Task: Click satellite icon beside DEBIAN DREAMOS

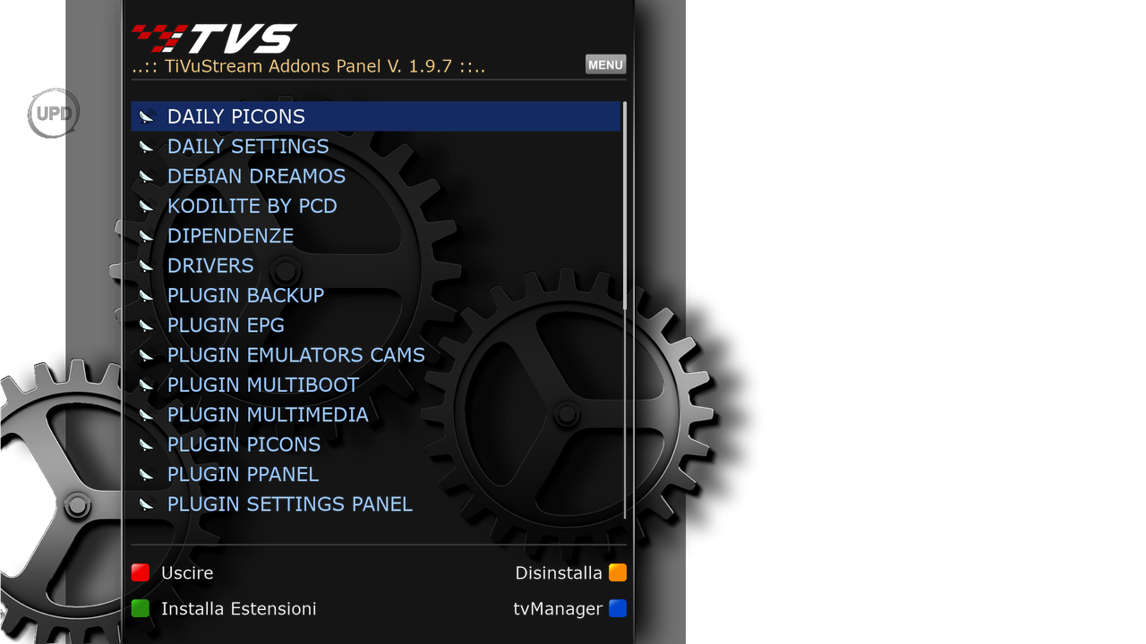Action: (x=147, y=176)
